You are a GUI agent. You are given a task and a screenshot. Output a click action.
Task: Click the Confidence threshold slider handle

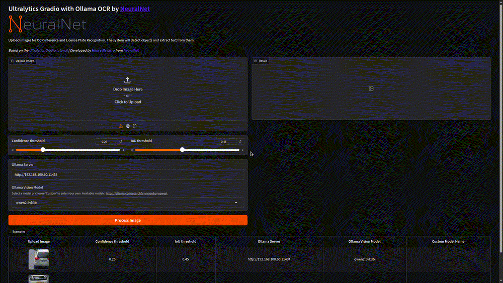pos(43,150)
